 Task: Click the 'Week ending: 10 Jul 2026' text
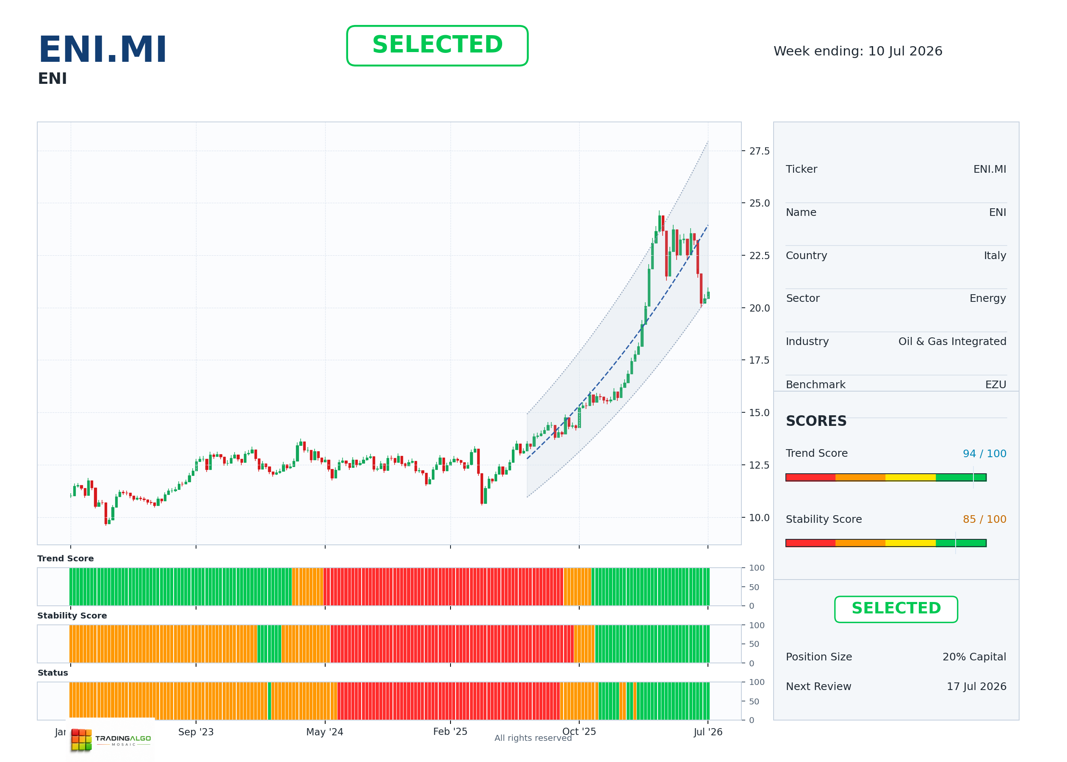(858, 51)
